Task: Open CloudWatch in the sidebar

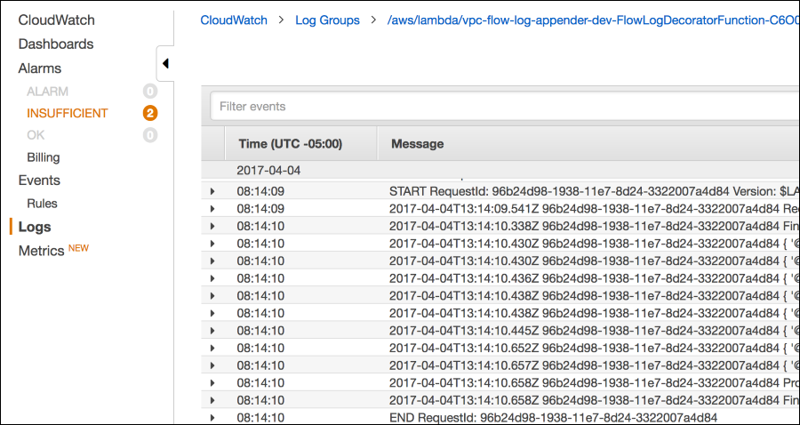Action: (x=56, y=20)
